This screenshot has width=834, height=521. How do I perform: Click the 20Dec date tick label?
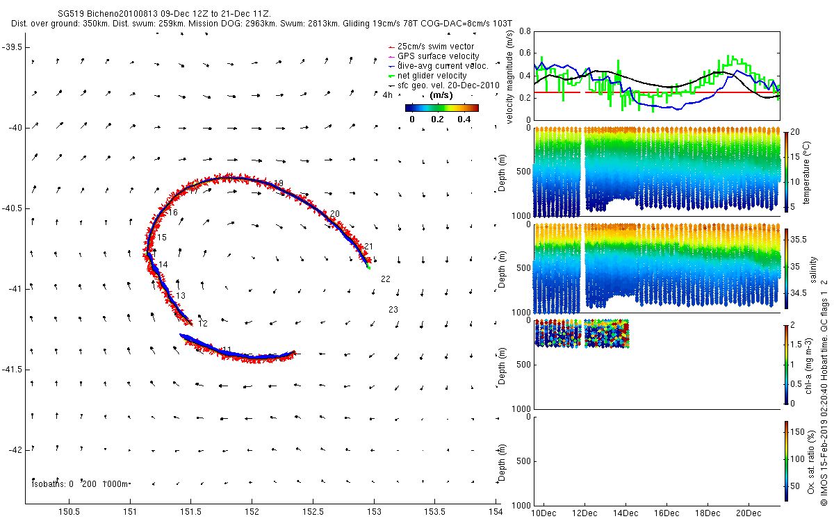point(748,513)
